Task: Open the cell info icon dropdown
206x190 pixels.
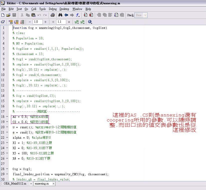Action: 90,22
